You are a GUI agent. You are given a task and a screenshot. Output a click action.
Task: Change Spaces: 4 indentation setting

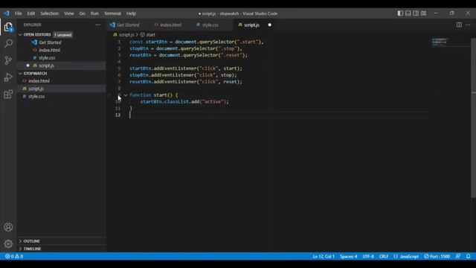pos(349,256)
